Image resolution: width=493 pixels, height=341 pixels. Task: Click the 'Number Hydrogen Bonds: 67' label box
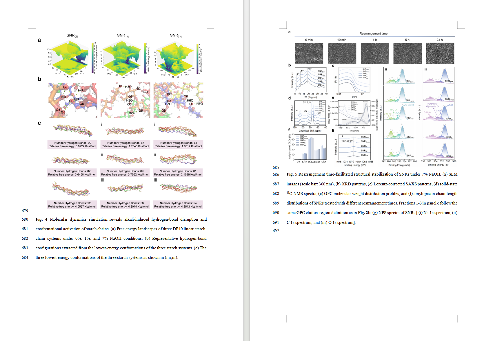click(125, 145)
